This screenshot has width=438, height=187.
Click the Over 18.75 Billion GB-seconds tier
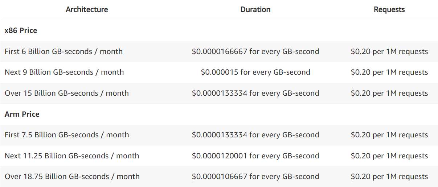(72, 176)
